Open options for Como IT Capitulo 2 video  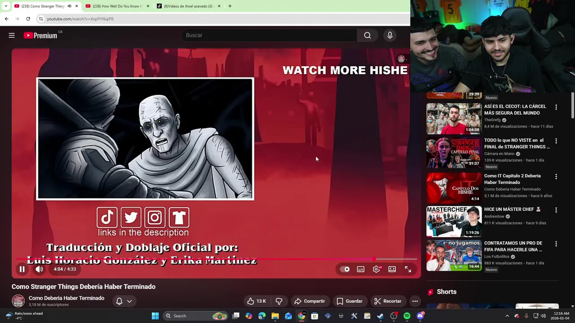pyautogui.click(x=556, y=177)
